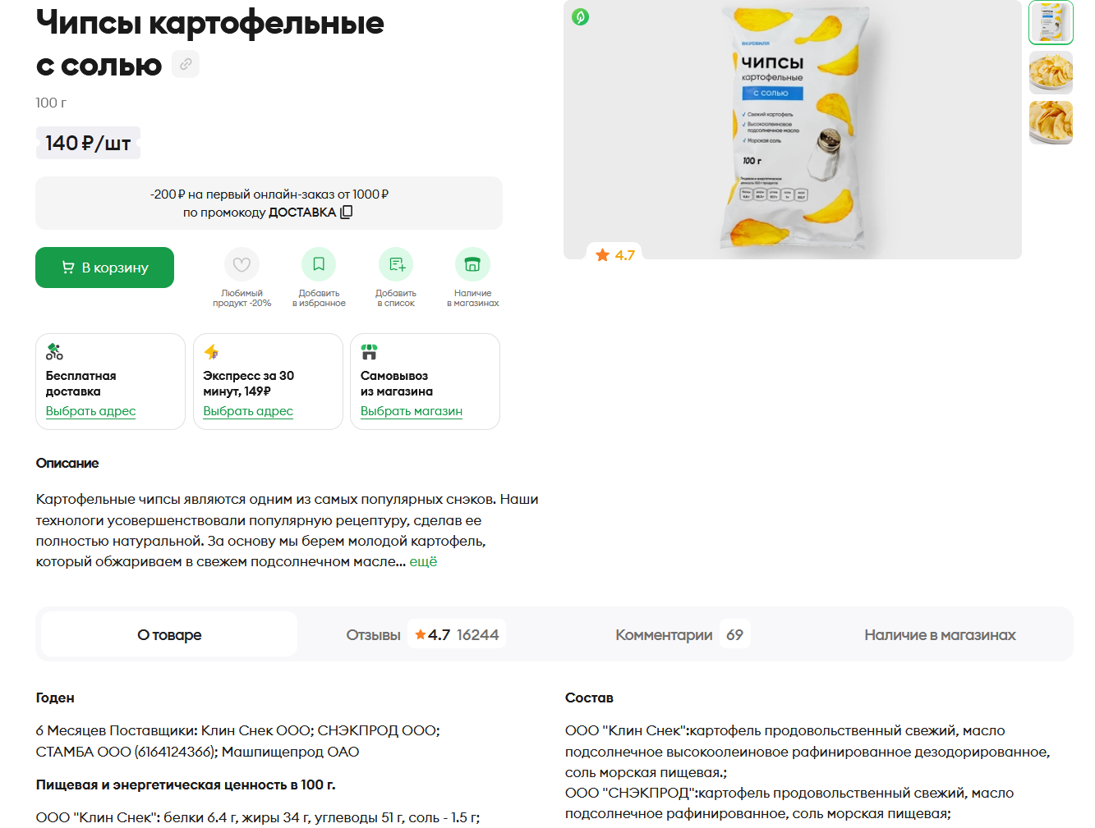This screenshot has height=828, width=1095.
Task: View second thumbnail of chips pile
Action: [x=1051, y=72]
